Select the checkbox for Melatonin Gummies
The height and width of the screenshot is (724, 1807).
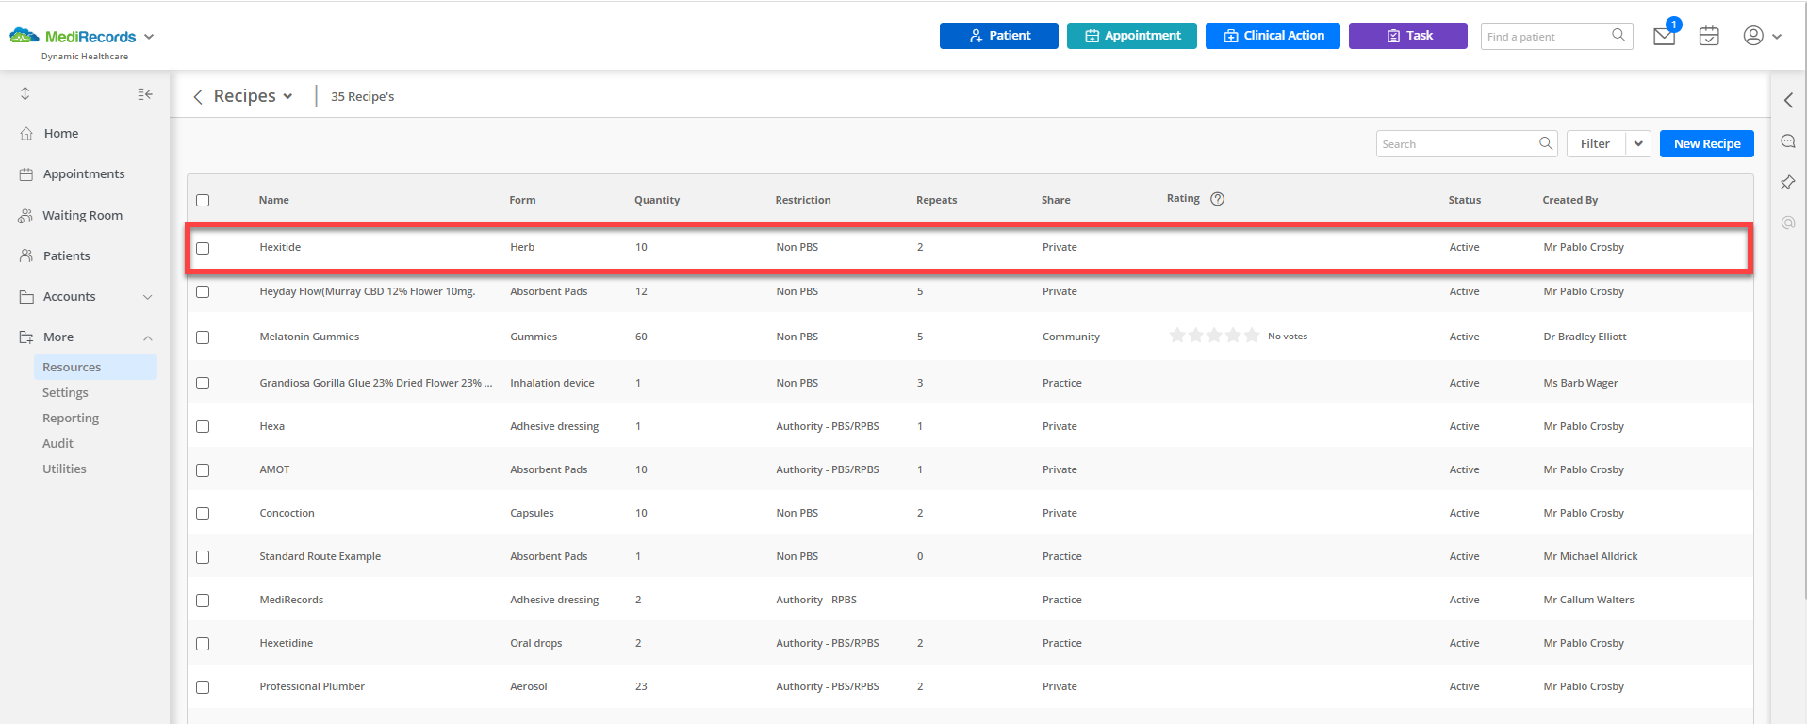tap(203, 337)
